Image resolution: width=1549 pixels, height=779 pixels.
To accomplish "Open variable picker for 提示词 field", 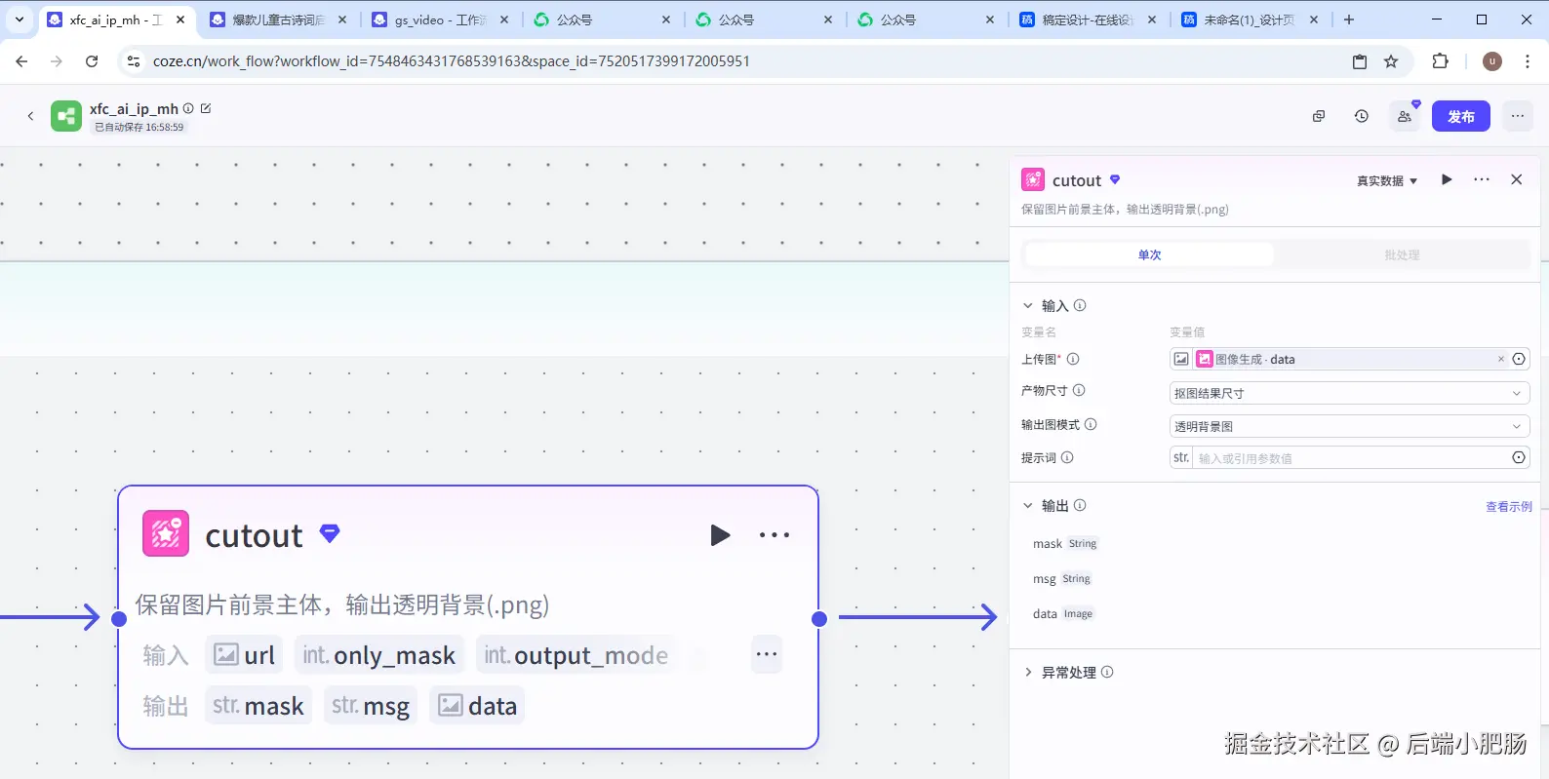I will [1519, 457].
